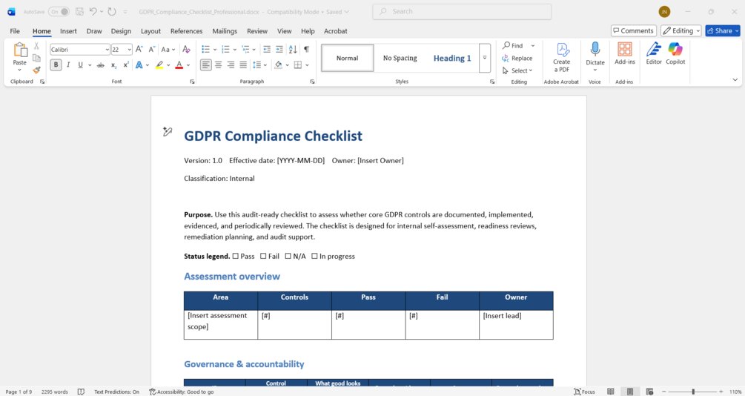The width and height of the screenshot is (745, 396).
Task: Open the Calibri font name dropdown
Action: (x=107, y=50)
